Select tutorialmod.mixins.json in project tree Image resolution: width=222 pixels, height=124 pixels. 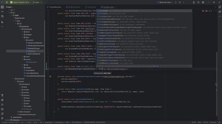pyautogui.click(x=26, y=115)
